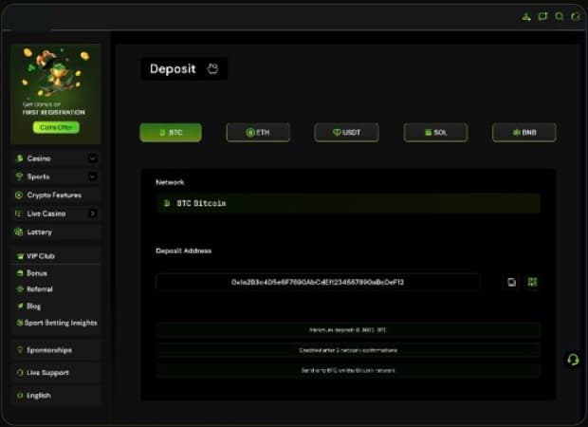
Task: Open the last header icon at top right
Action: (576, 16)
